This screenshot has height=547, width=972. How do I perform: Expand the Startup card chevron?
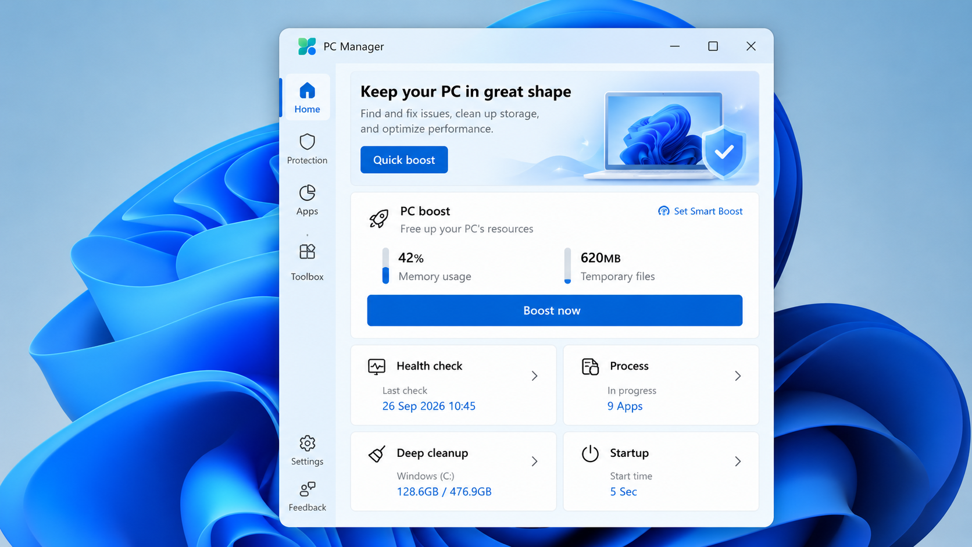click(x=738, y=462)
